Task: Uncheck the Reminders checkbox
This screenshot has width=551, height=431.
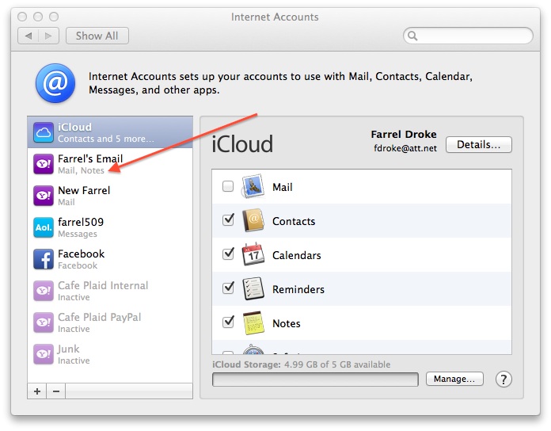Action: point(228,288)
